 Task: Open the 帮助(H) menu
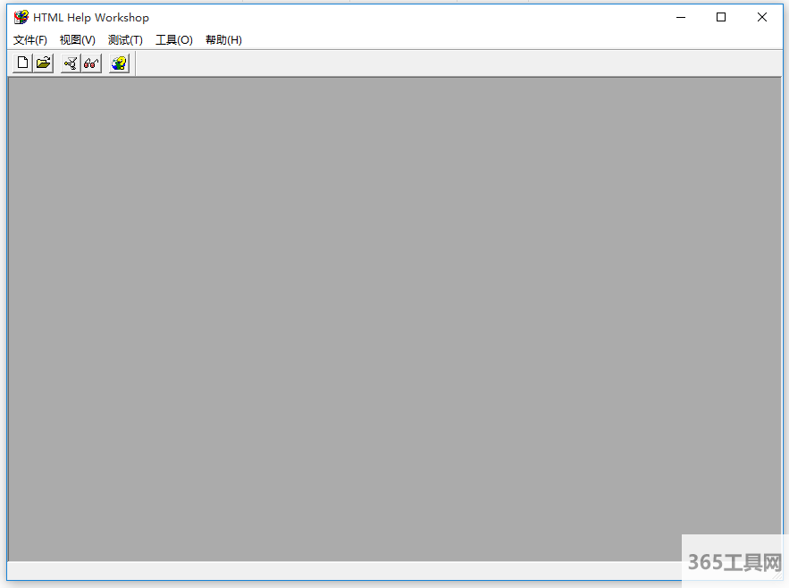(223, 40)
